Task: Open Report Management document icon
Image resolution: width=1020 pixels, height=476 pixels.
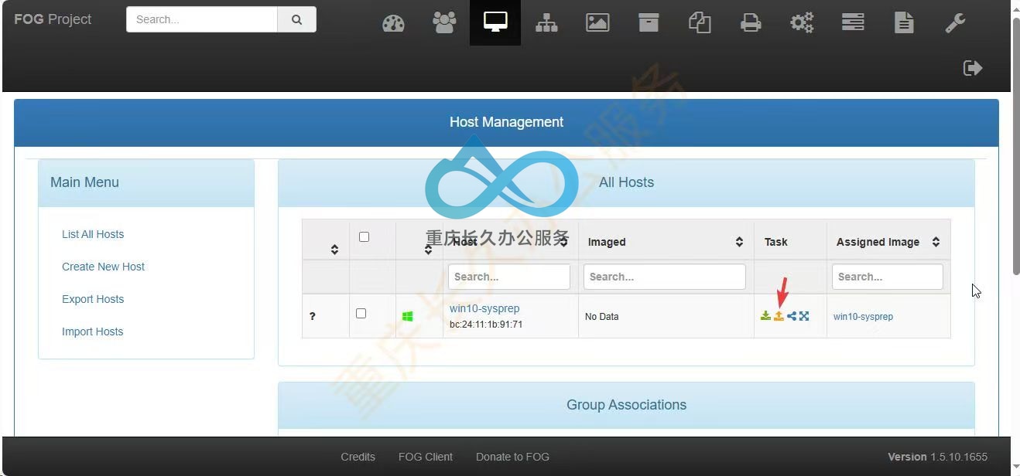Action: click(x=904, y=22)
